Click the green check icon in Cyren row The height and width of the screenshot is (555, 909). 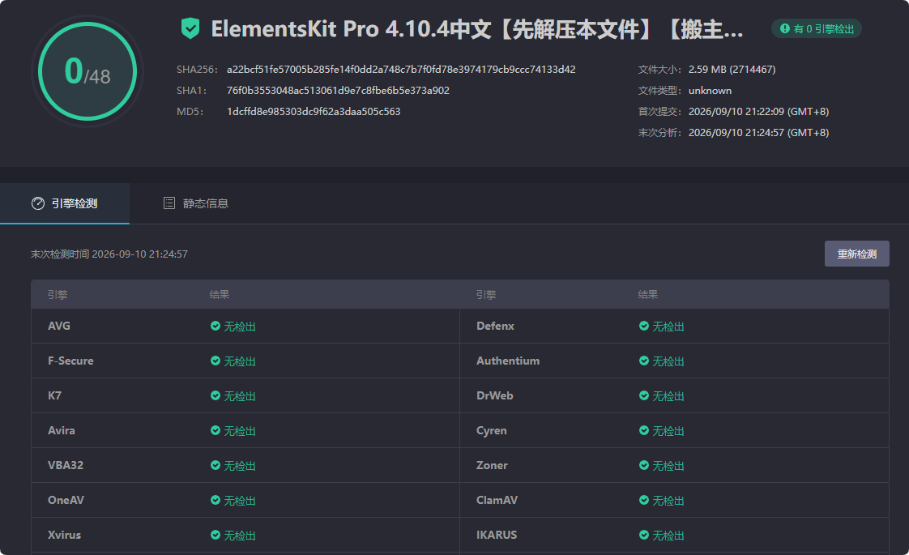click(643, 430)
